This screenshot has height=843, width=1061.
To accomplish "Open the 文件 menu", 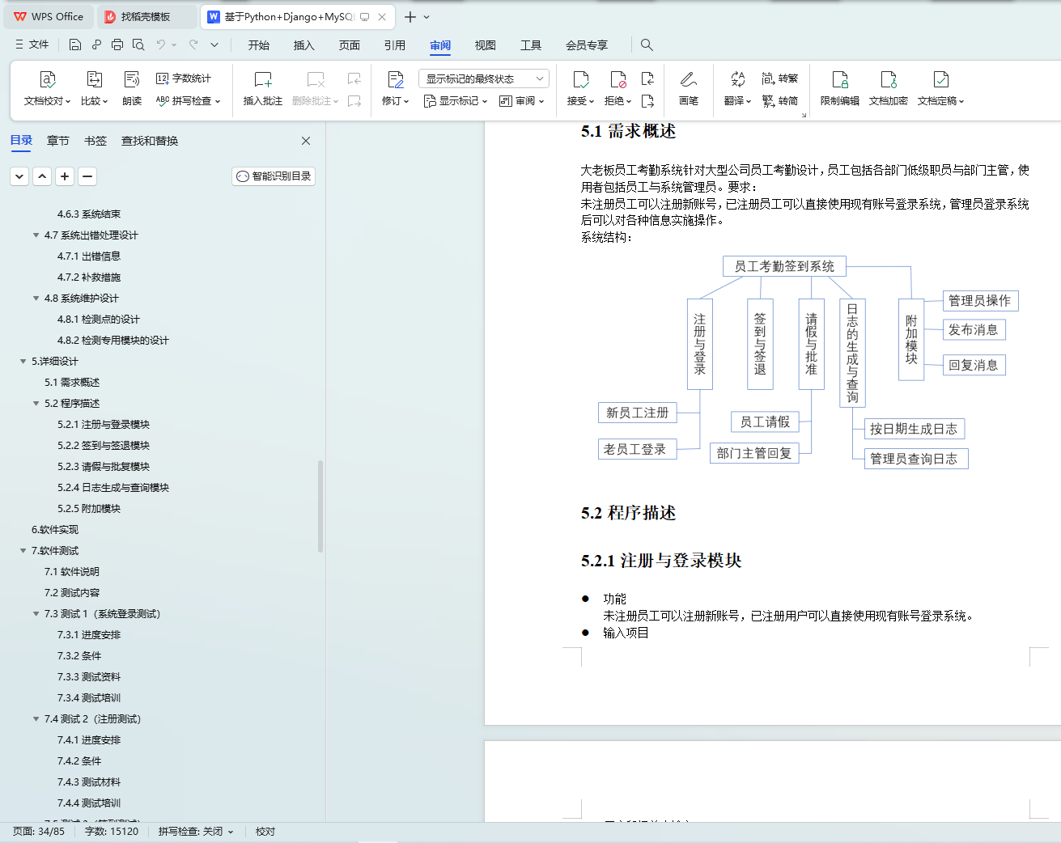I will point(32,44).
